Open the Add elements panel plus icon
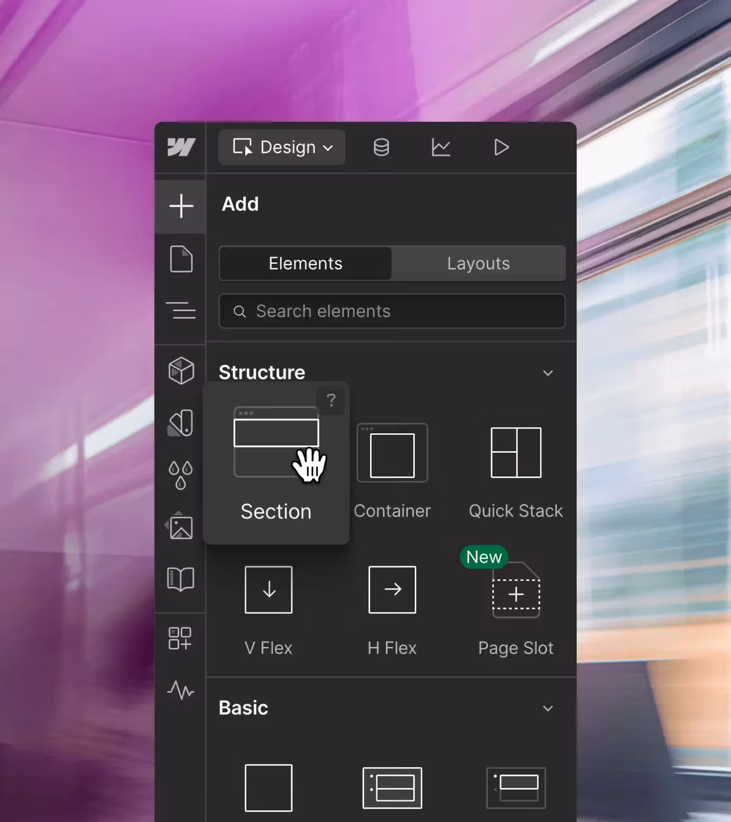Image resolution: width=731 pixels, height=822 pixels. coord(181,206)
